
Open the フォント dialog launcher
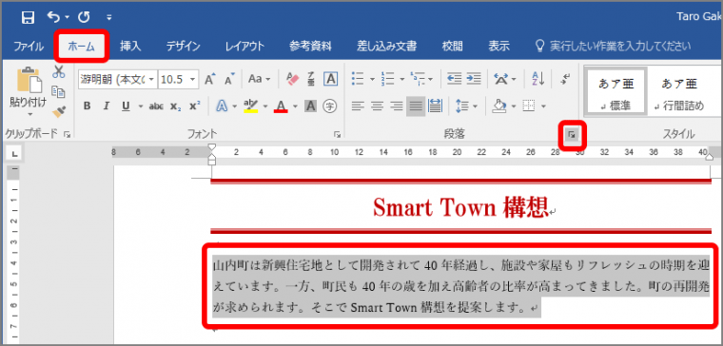[338, 134]
